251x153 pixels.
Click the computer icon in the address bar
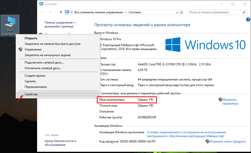(67, 12)
